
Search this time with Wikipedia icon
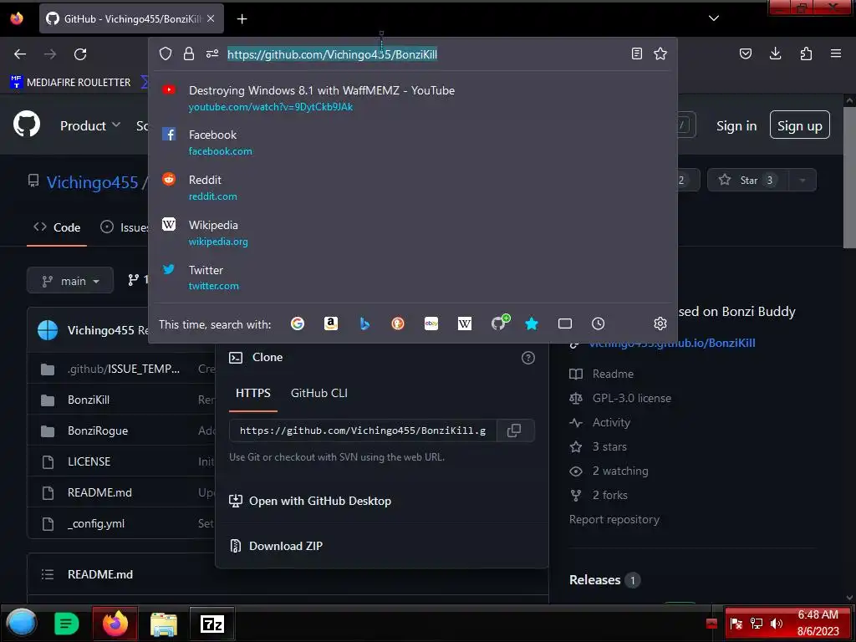[x=465, y=324]
